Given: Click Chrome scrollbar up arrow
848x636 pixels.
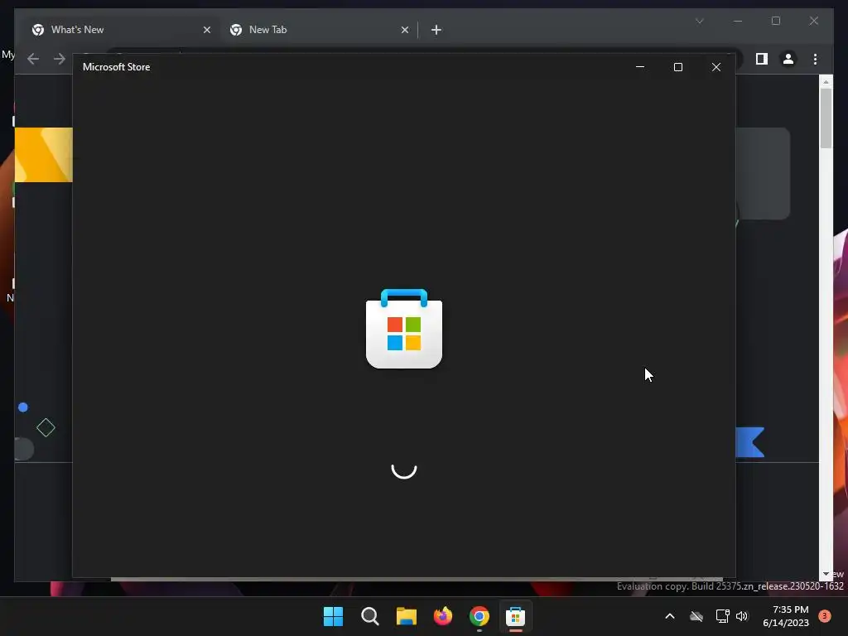Looking at the screenshot, I should pyautogui.click(x=826, y=82).
